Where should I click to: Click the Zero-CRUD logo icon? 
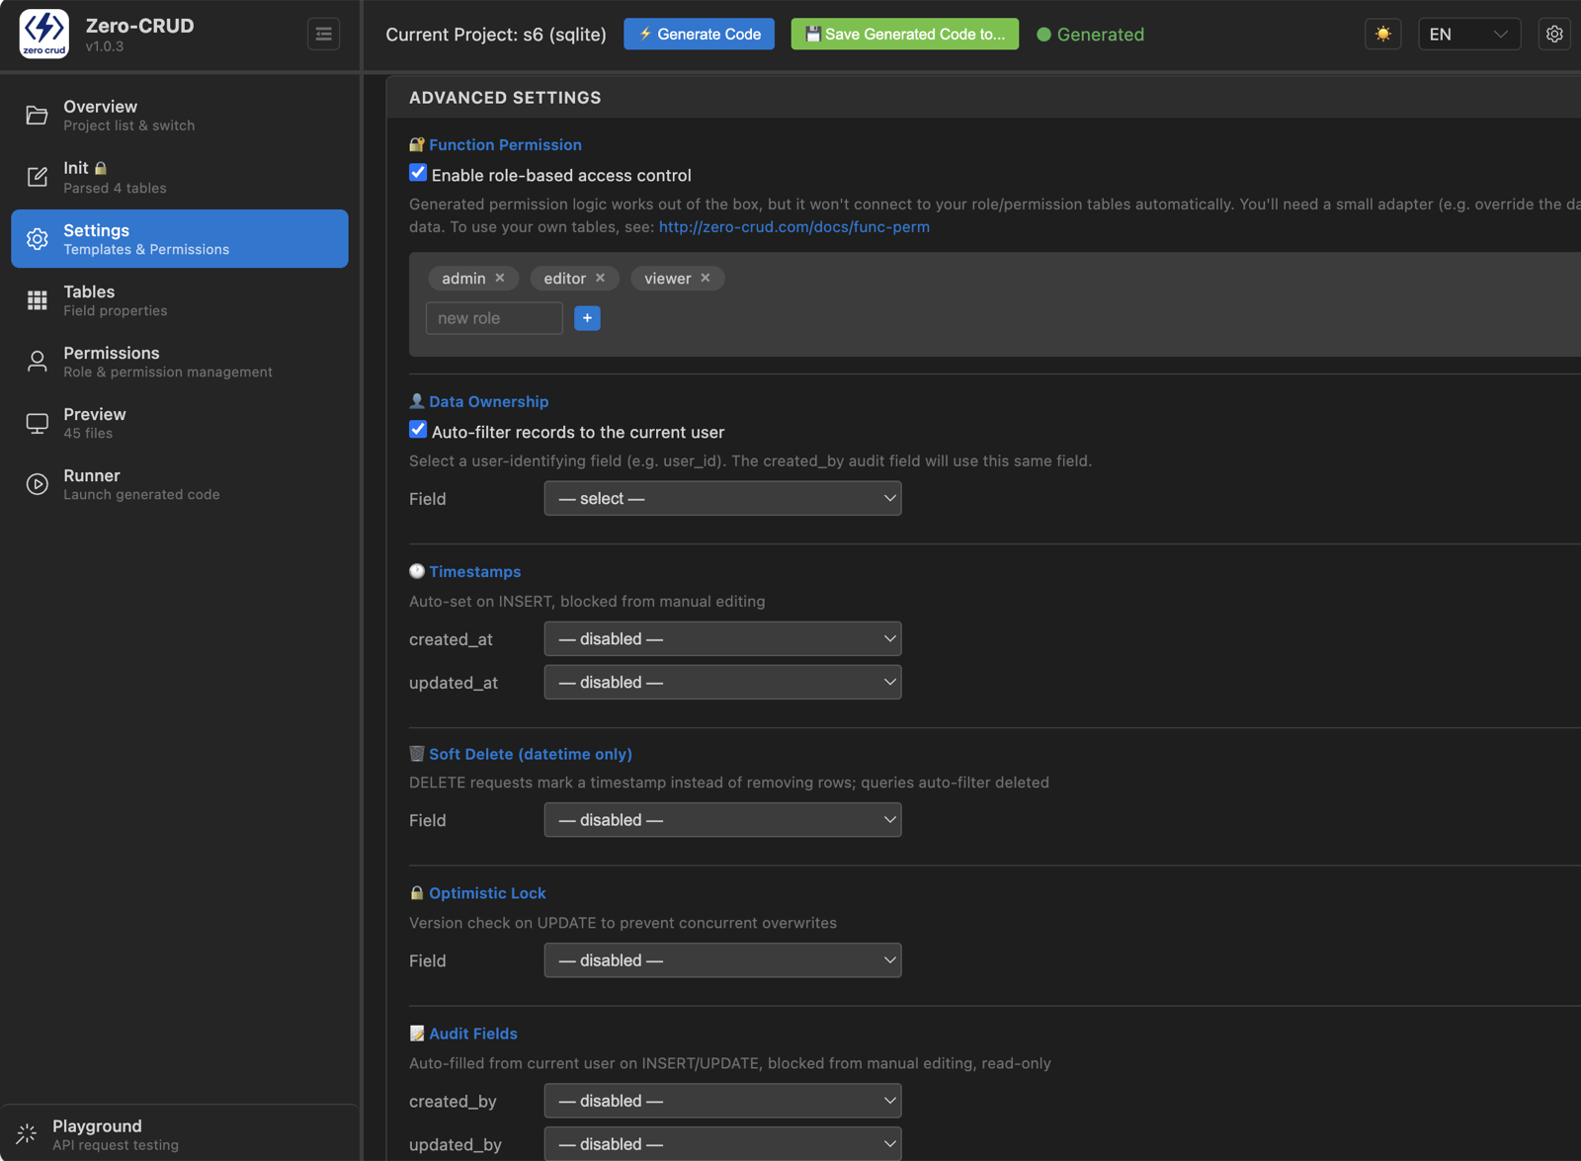pos(44,34)
